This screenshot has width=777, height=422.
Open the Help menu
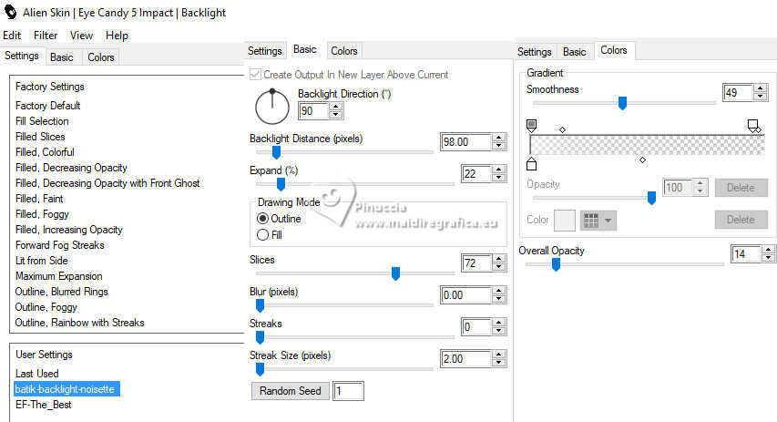[117, 36]
